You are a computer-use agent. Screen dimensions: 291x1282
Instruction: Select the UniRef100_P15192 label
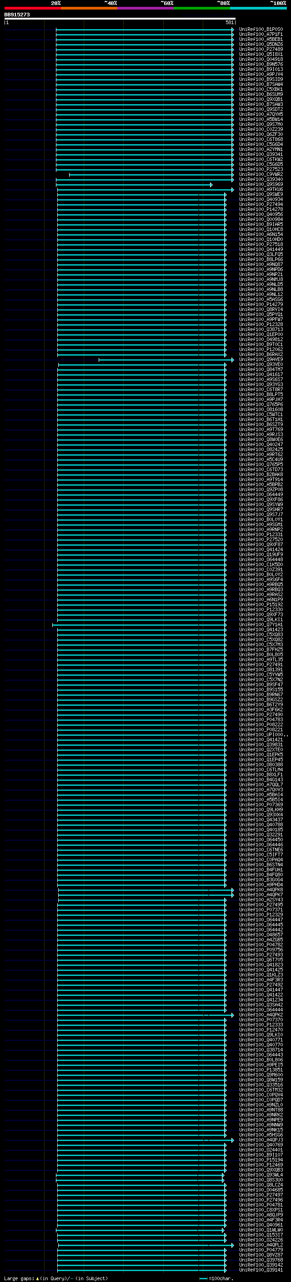(x=261, y=605)
